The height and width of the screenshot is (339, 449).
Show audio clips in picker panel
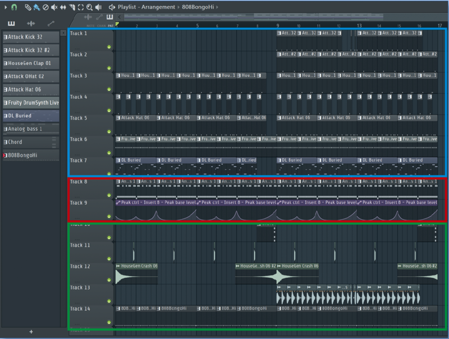(31, 24)
